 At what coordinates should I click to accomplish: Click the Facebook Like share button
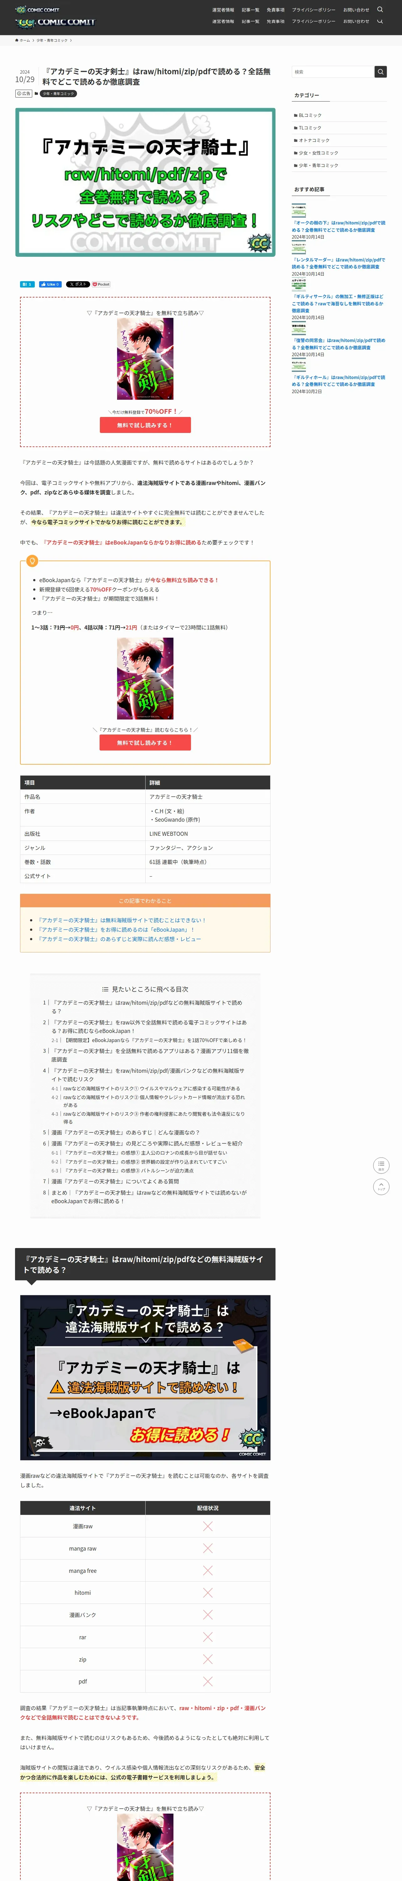[x=50, y=284]
